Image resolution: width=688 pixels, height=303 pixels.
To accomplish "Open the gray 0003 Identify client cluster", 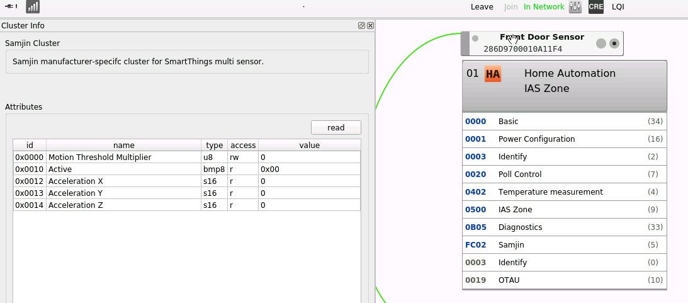I will click(565, 262).
